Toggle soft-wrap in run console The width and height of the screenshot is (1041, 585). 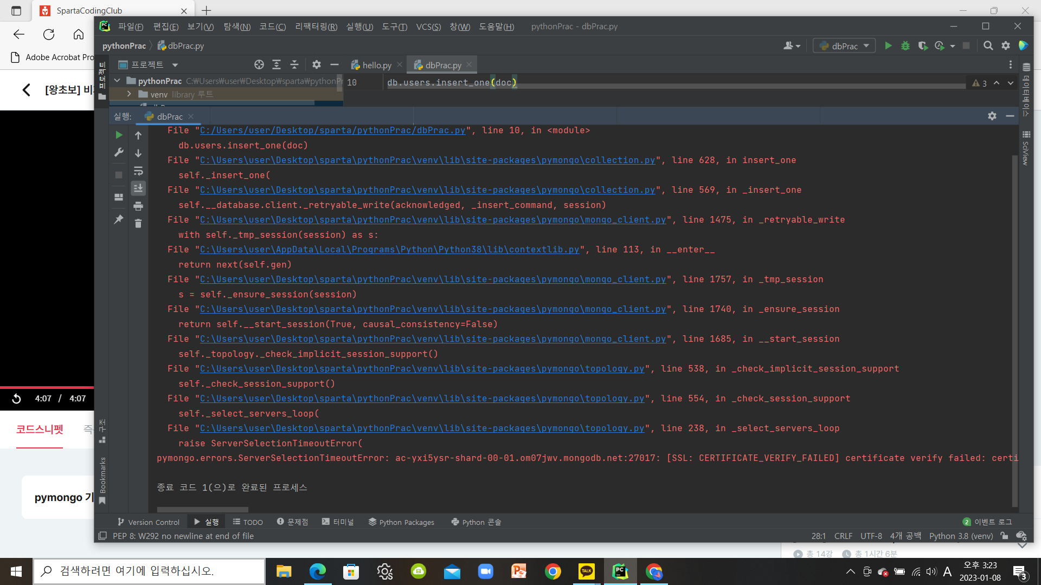(138, 171)
